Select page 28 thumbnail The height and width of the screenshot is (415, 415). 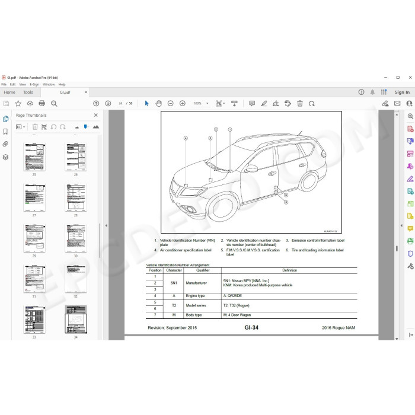click(76, 197)
